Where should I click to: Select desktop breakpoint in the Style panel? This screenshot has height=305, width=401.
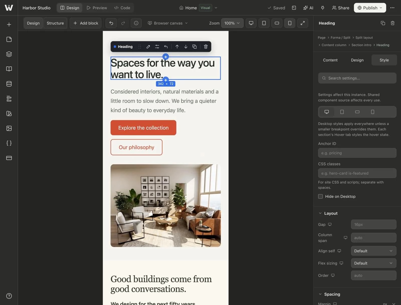pyautogui.click(x=327, y=112)
